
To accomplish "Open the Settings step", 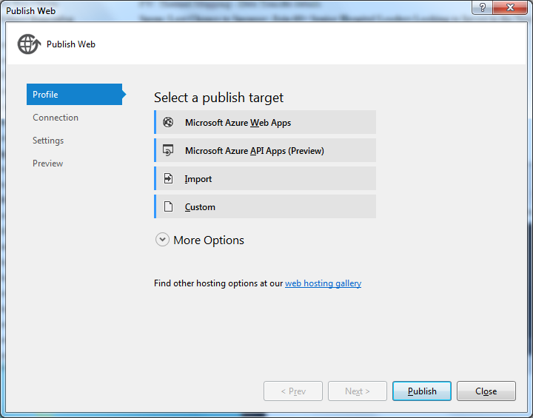I will click(48, 141).
